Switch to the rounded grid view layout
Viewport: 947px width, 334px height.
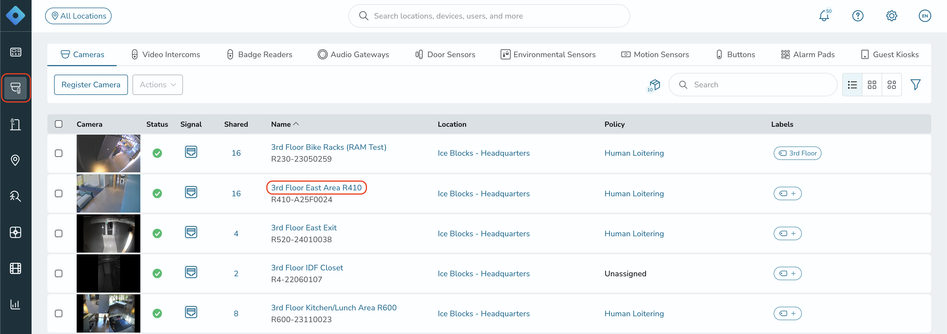click(x=891, y=85)
